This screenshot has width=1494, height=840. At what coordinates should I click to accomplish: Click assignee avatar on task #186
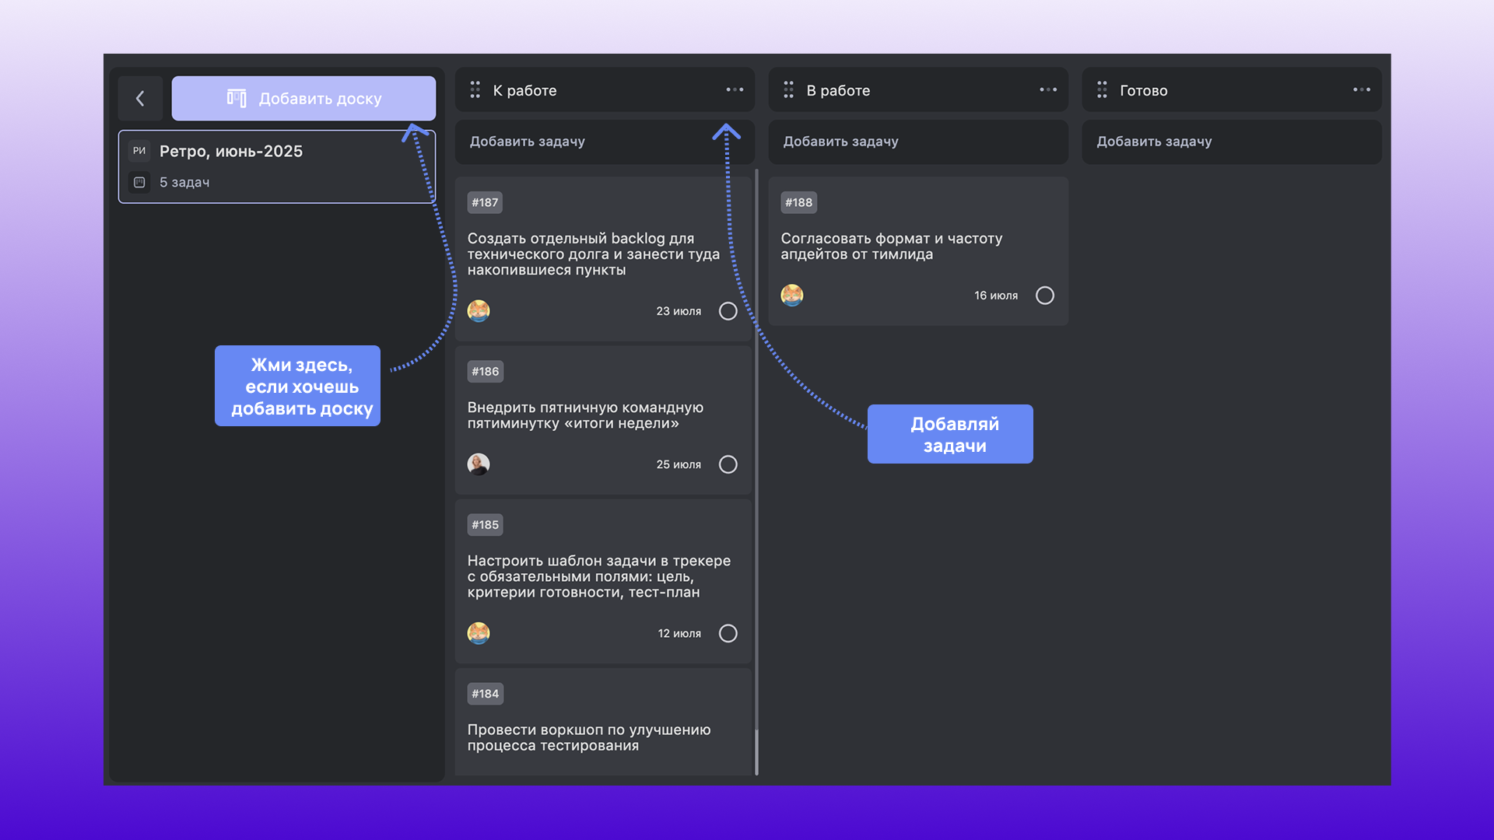(479, 464)
